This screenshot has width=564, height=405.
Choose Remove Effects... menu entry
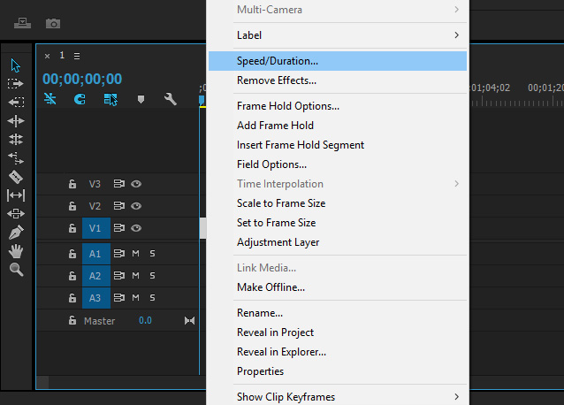pyautogui.click(x=338, y=80)
